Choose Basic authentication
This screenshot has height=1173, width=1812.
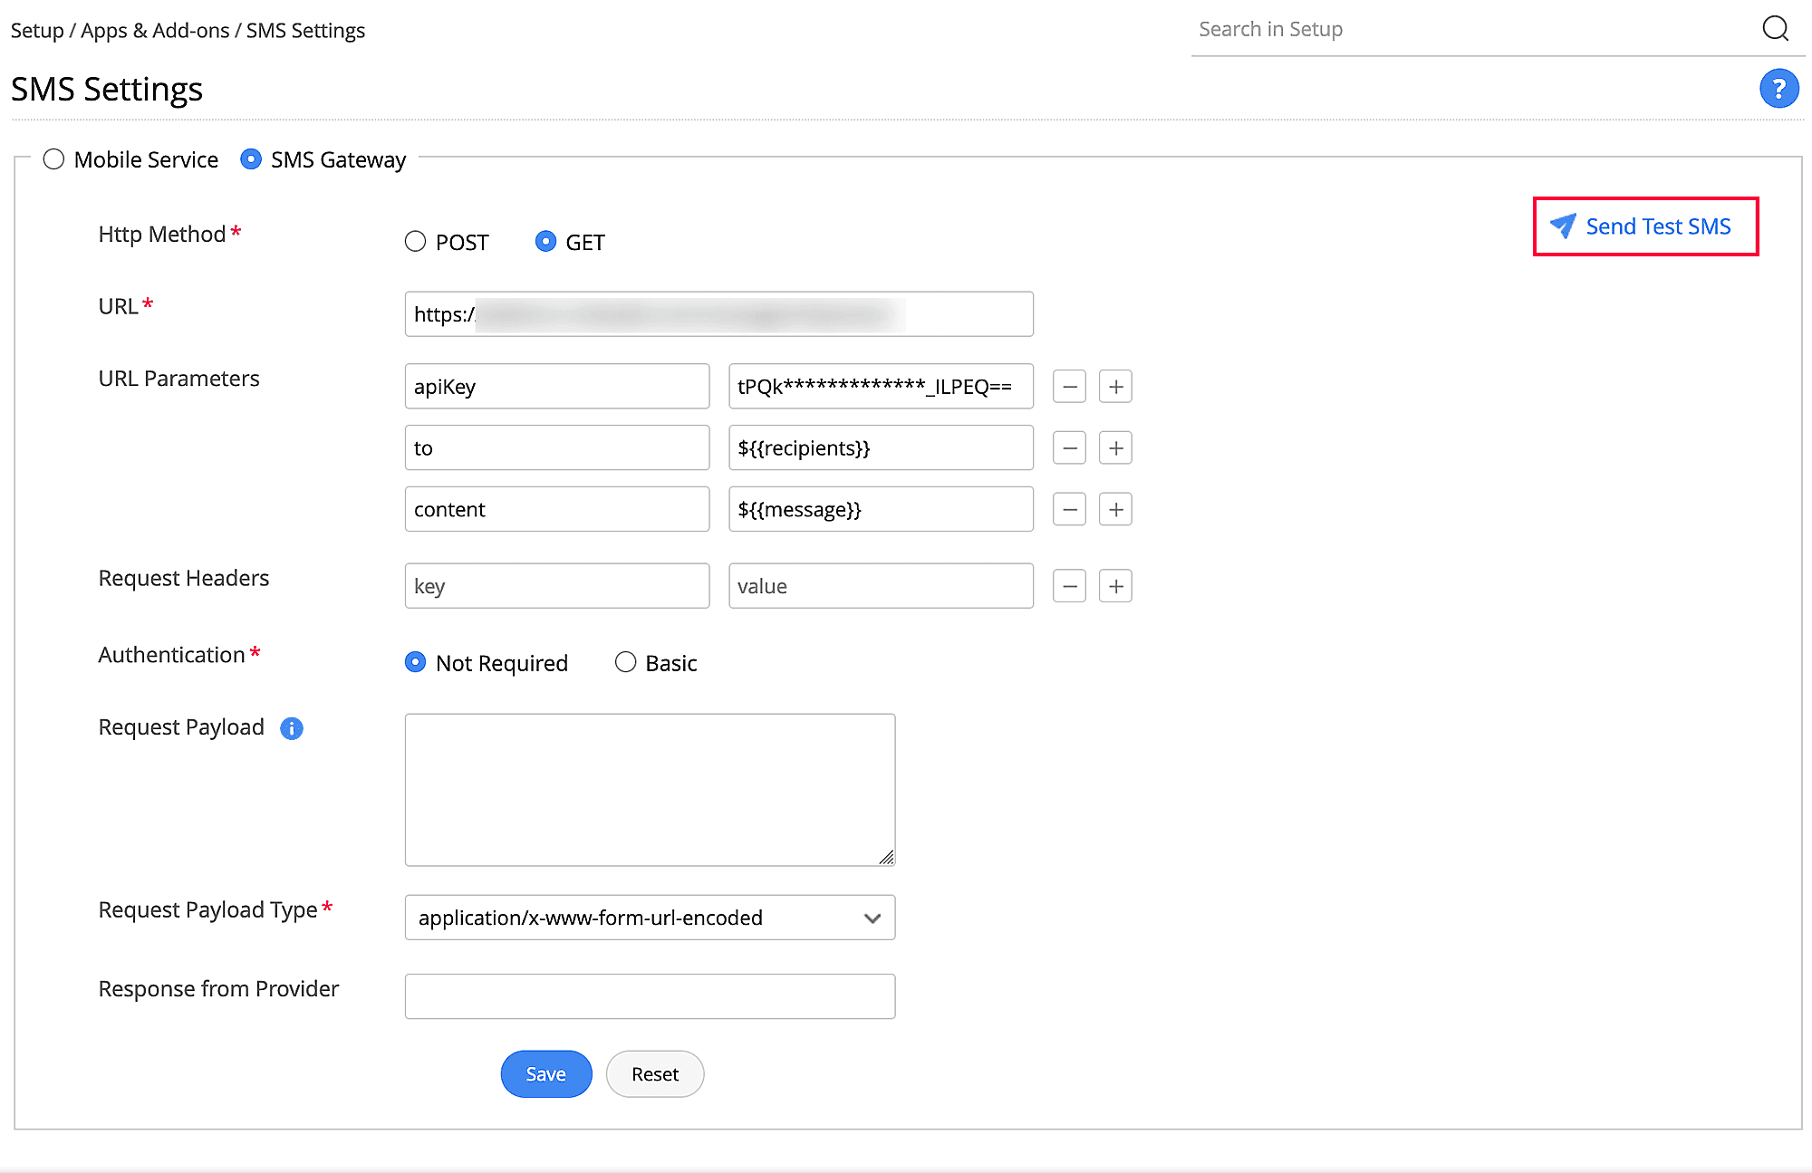click(625, 663)
